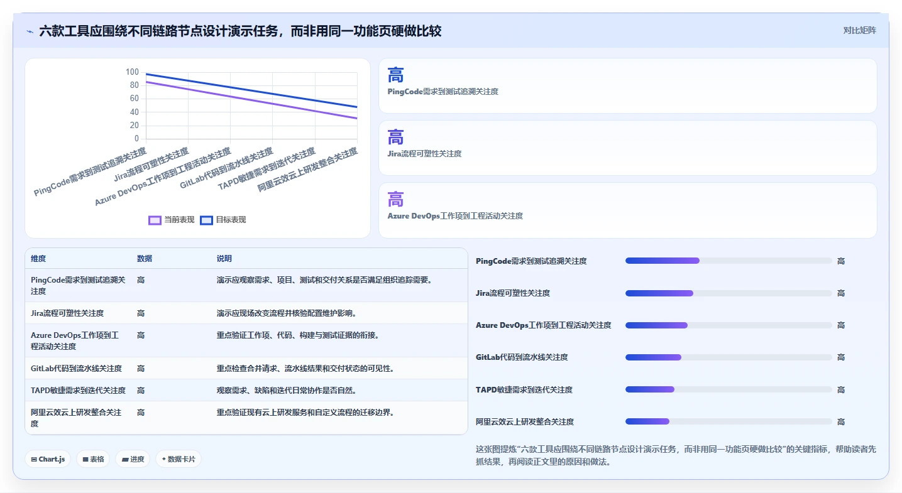Click description 重点检查合并请求、流水线结果和交付状态的可见性
902x493 pixels.
click(x=305, y=369)
